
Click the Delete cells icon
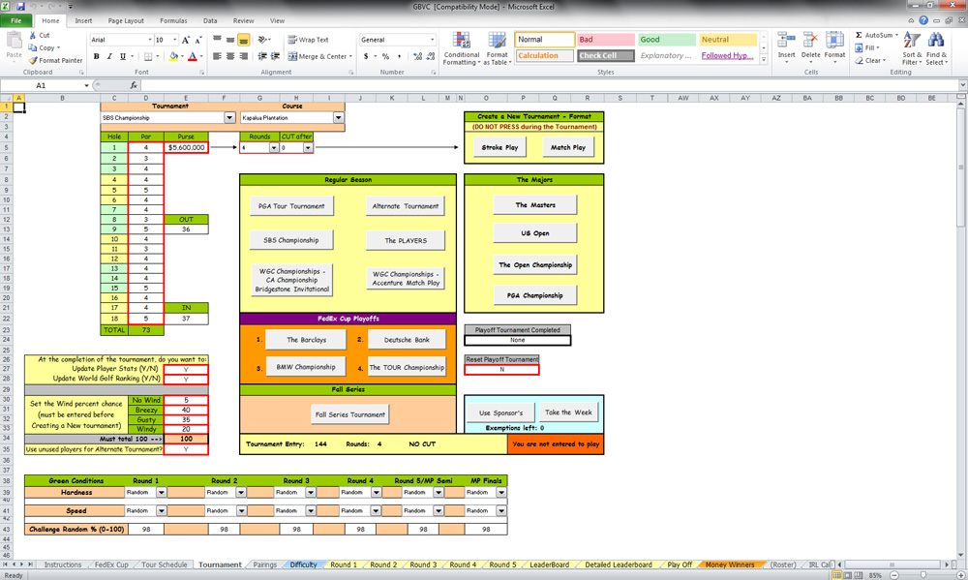[x=810, y=41]
